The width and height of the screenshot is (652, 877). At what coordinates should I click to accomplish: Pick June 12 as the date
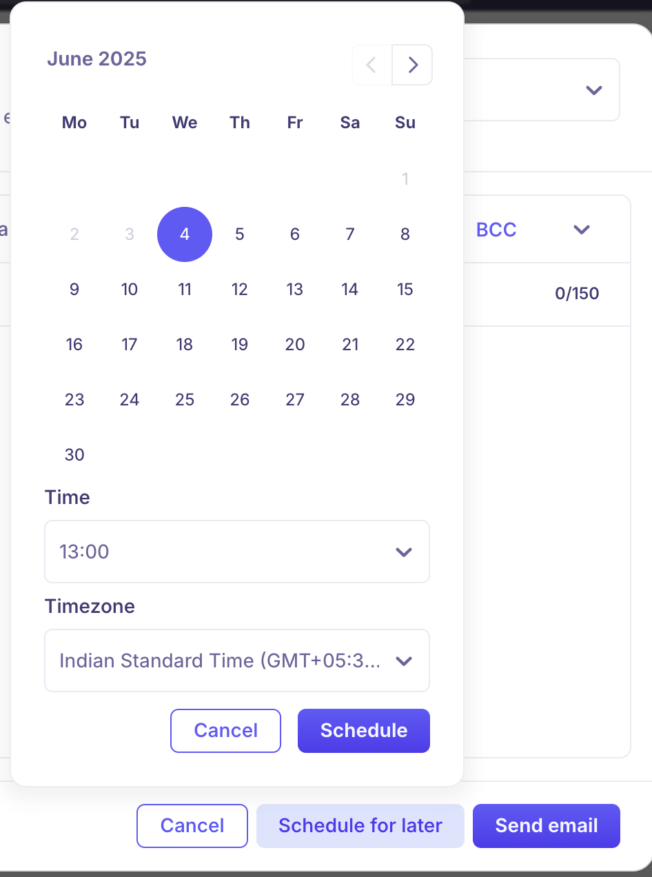240,290
